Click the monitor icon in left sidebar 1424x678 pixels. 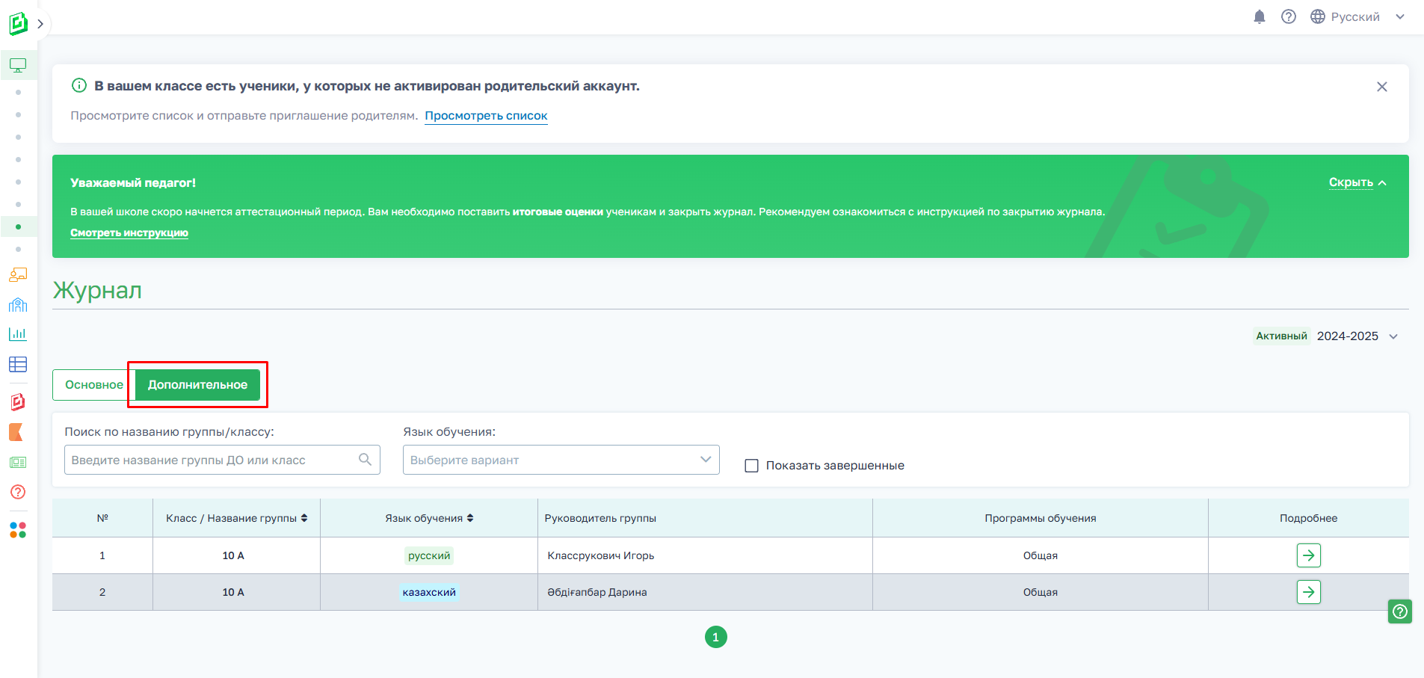[18, 65]
